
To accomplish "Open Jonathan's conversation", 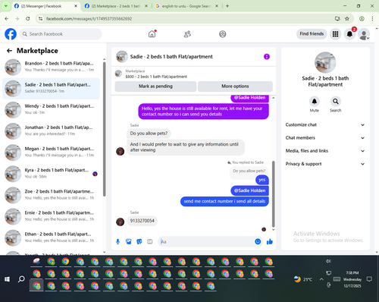I will tap(51, 131).
